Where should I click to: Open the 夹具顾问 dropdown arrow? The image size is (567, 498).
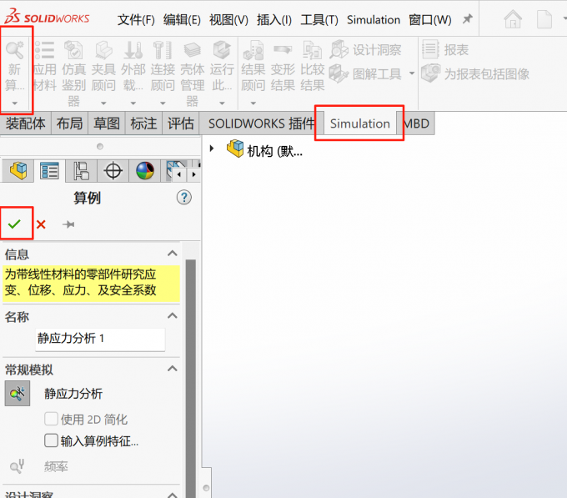click(x=103, y=103)
